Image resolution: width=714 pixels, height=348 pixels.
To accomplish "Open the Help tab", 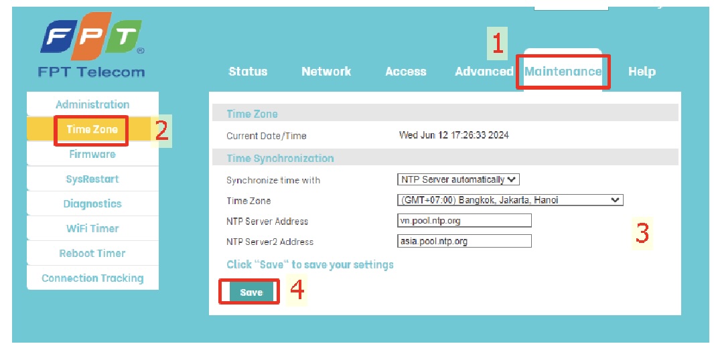I will tap(642, 72).
